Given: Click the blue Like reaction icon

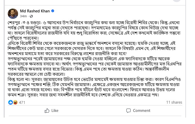Looking at the screenshot, I should (x=11, y=102).
